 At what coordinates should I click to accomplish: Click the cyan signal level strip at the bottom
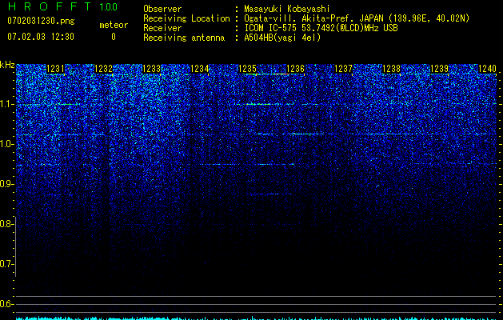tap(257, 318)
